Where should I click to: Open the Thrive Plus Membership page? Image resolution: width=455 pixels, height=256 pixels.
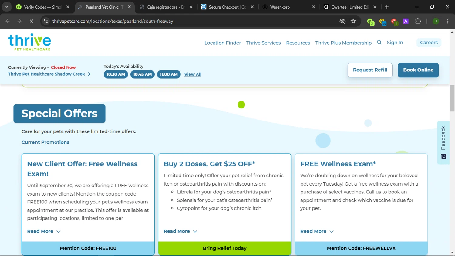coord(343,43)
